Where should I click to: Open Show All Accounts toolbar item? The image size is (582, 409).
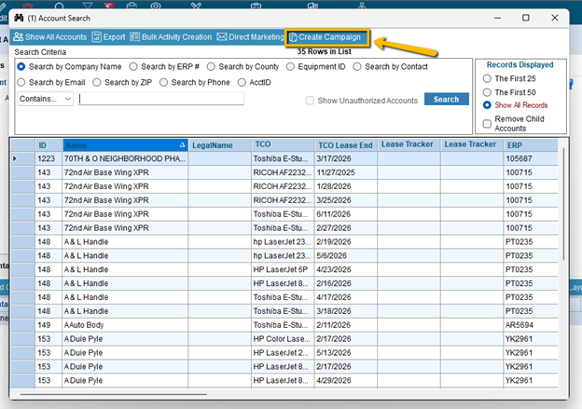(x=50, y=37)
